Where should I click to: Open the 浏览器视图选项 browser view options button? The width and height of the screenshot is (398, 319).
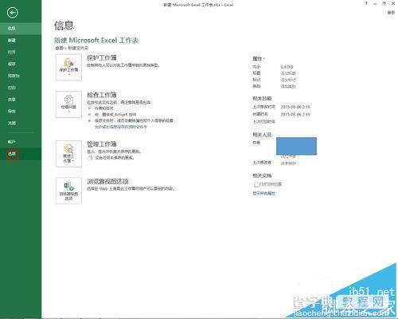coord(68,191)
